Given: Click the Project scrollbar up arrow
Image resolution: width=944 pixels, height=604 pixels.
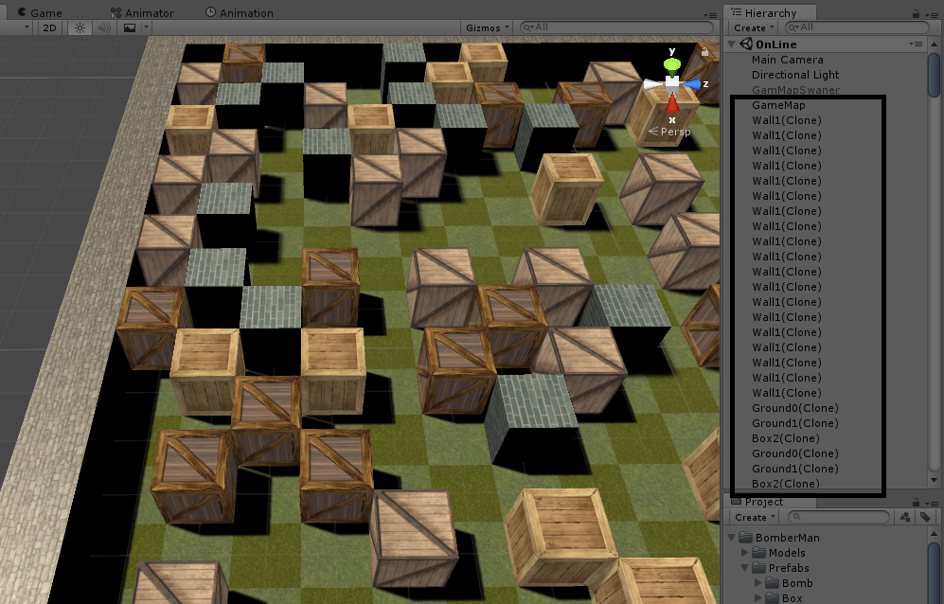Looking at the screenshot, I should (934, 533).
